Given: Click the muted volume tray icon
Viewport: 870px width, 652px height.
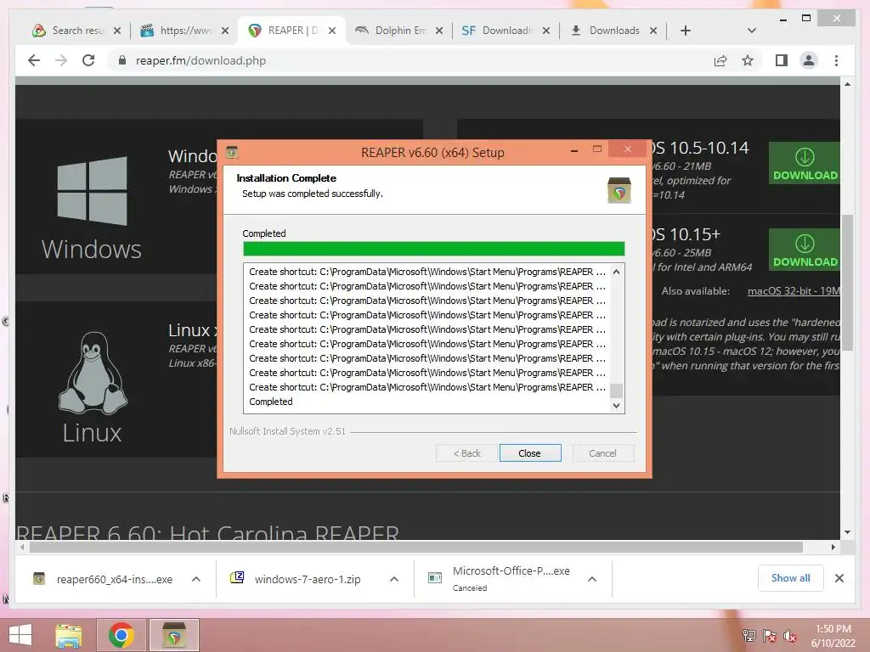Looking at the screenshot, I should click(x=790, y=636).
